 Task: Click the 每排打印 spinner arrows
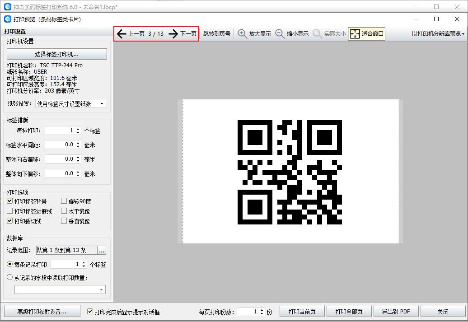tap(78, 131)
